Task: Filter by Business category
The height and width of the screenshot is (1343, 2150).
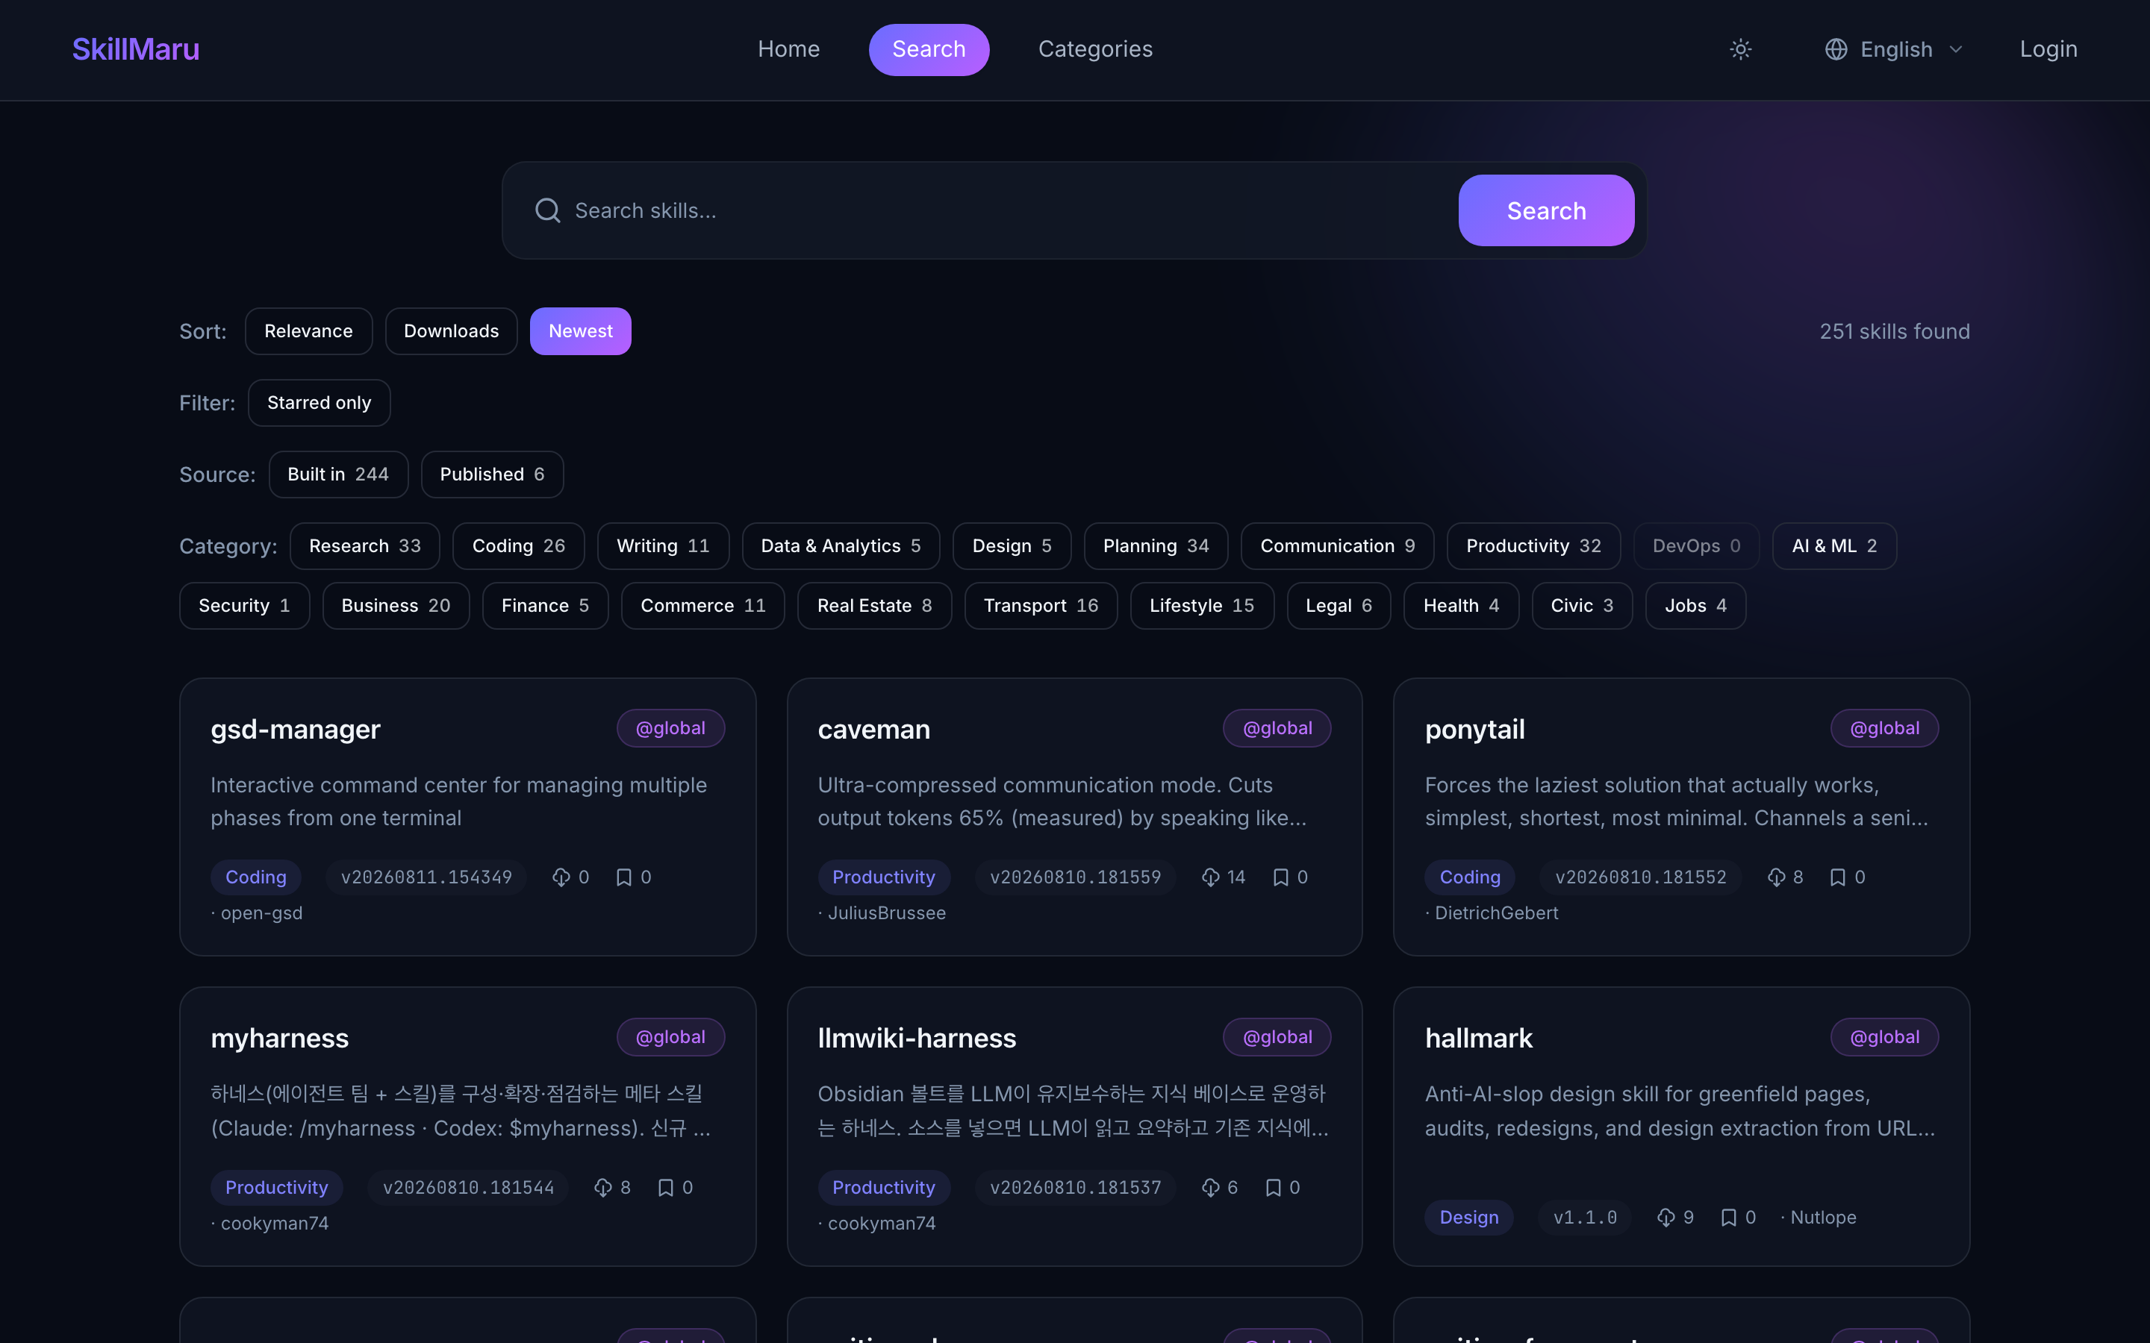Action: [x=396, y=606]
